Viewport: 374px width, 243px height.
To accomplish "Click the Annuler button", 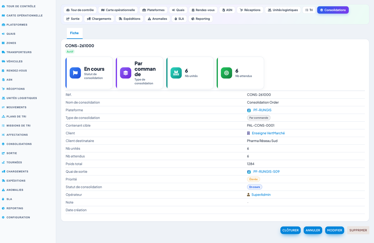I will coord(313,230).
